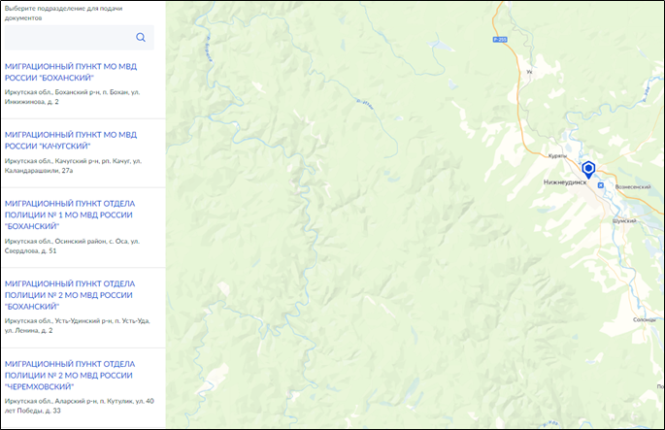Click the blue map location pin
665x430 pixels.
click(x=588, y=170)
